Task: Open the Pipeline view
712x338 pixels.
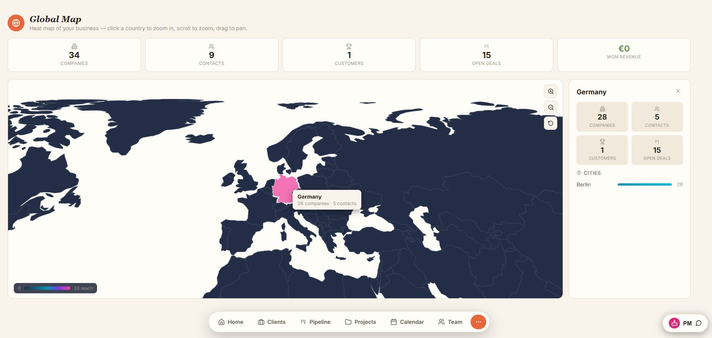Action: (x=316, y=322)
